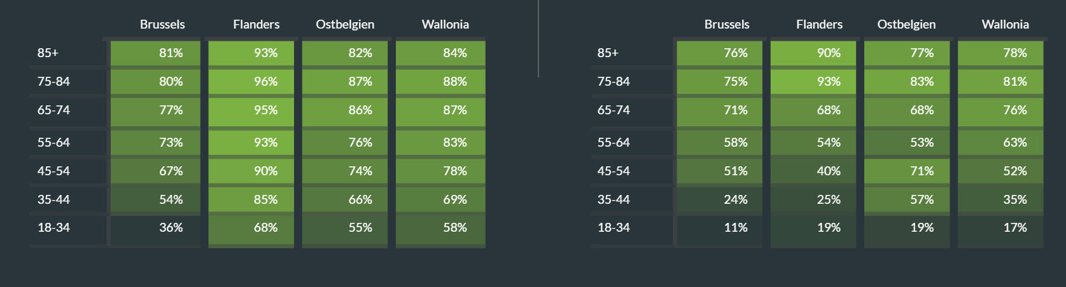Click the 36% Brussels cell for ages 18-34

155,227
